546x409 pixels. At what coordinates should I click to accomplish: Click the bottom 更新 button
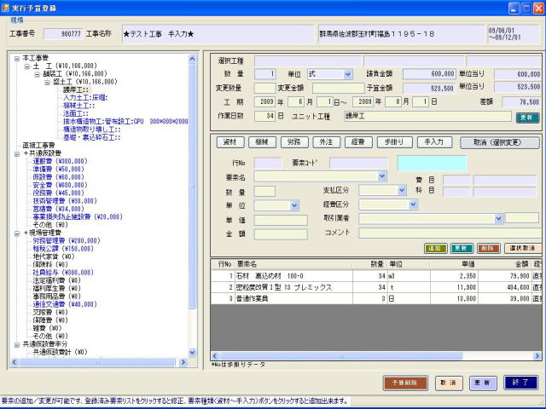(x=483, y=383)
